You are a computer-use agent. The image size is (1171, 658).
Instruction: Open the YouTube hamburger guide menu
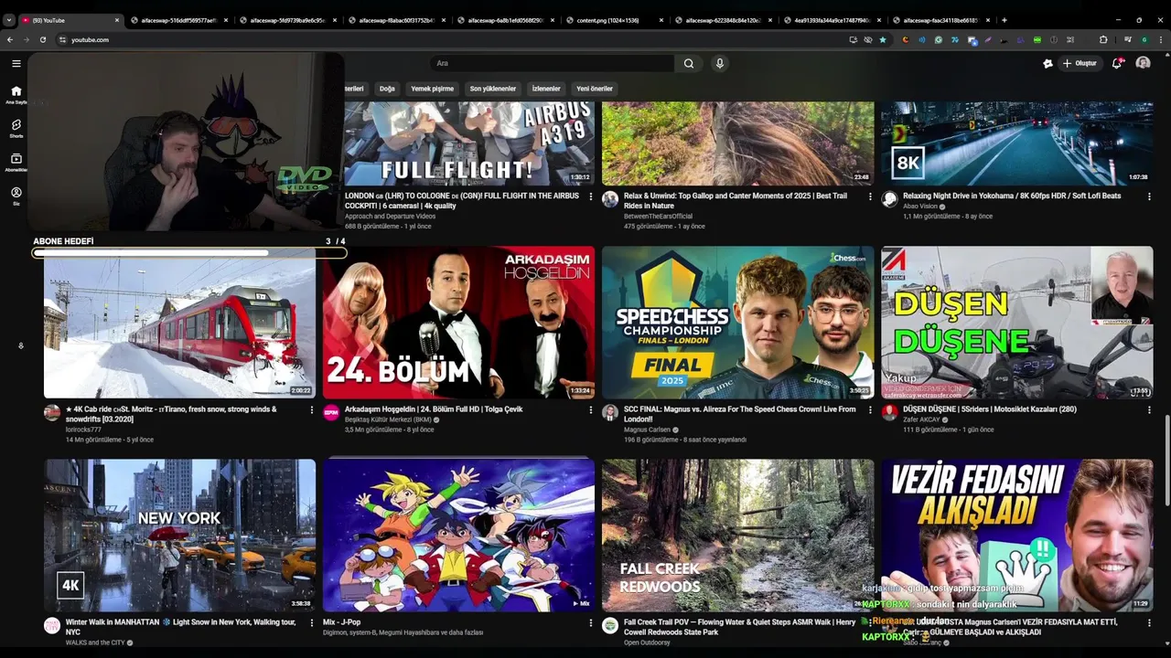pyautogui.click(x=16, y=63)
